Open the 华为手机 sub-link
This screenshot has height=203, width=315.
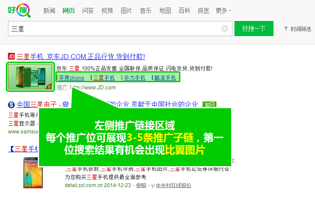[x=134, y=78]
